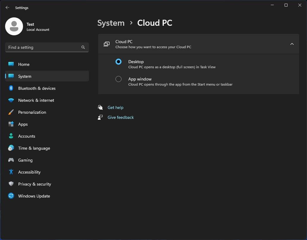Image resolution: width=307 pixels, height=240 pixels.
Task: Open Windows Update from sidebar
Action: coord(34,196)
